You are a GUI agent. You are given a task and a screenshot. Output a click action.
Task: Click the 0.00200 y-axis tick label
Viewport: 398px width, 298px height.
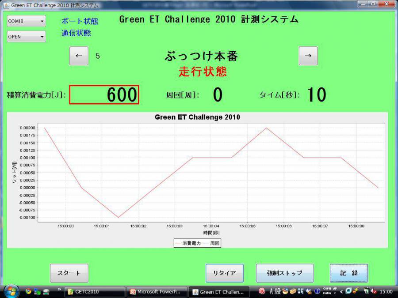(x=27, y=128)
